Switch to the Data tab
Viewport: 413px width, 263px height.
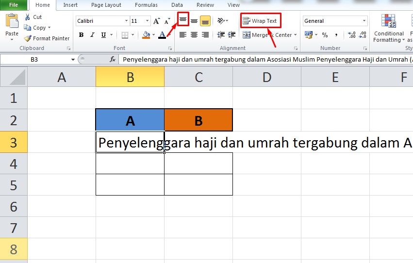click(177, 5)
